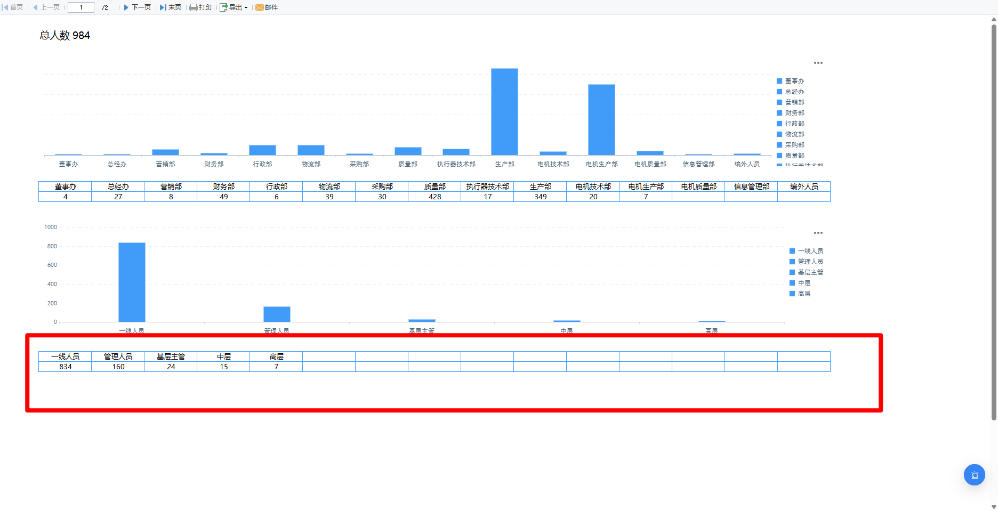Click the 1000 y-axis label
This screenshot has width=998, height=511.
click(x=51, y=227)
